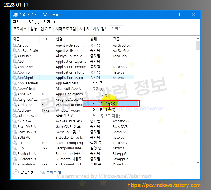The height and width of the screenshot is (190, 211).
Task: Select PID 1036 of AppXSvc
Action: click(x=45, y=94)
